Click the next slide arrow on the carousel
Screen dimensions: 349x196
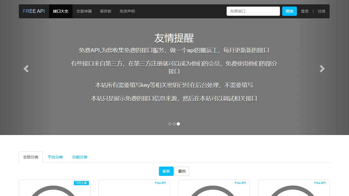tap(322, 69)
